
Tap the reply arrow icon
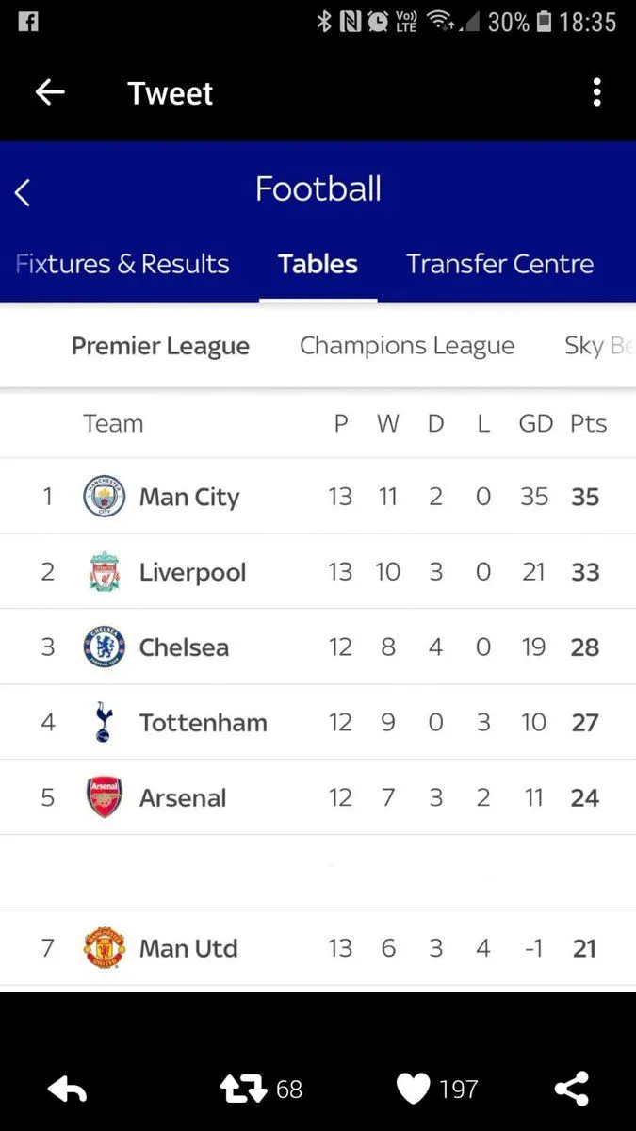pos(67,1090)
